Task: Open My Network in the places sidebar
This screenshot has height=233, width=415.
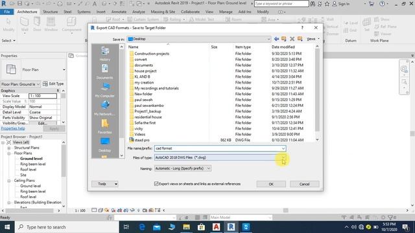Action: click(x=105, y=108)
